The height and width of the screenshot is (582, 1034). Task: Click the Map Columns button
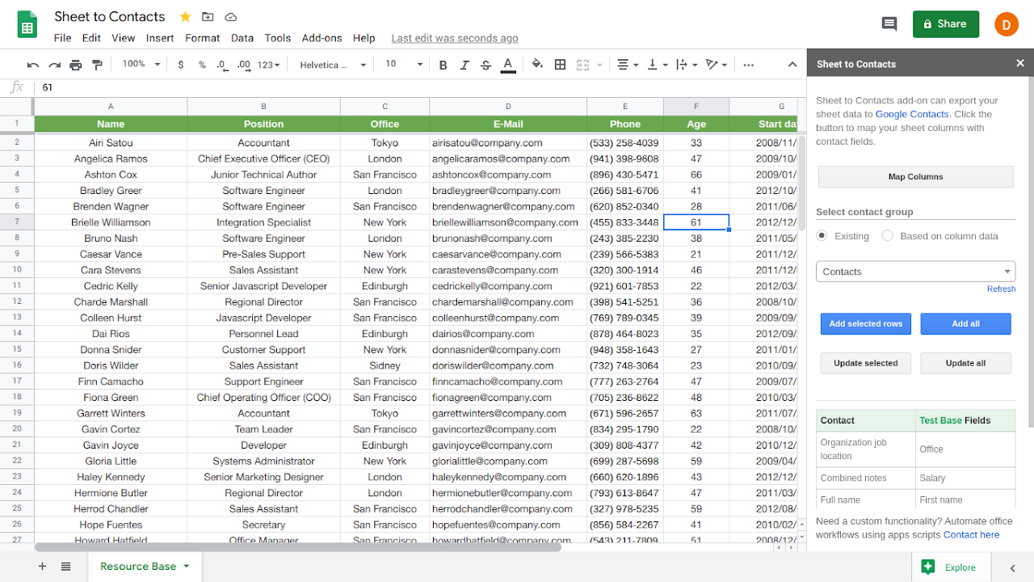tap(915, 176)
